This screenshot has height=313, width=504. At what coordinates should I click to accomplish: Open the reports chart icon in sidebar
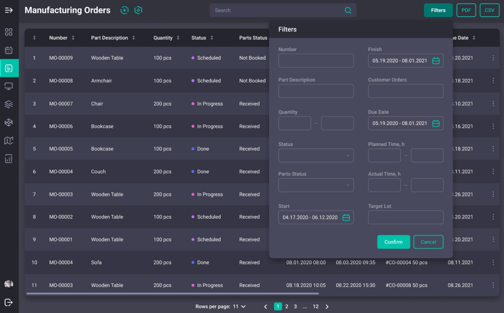[9, 159]
